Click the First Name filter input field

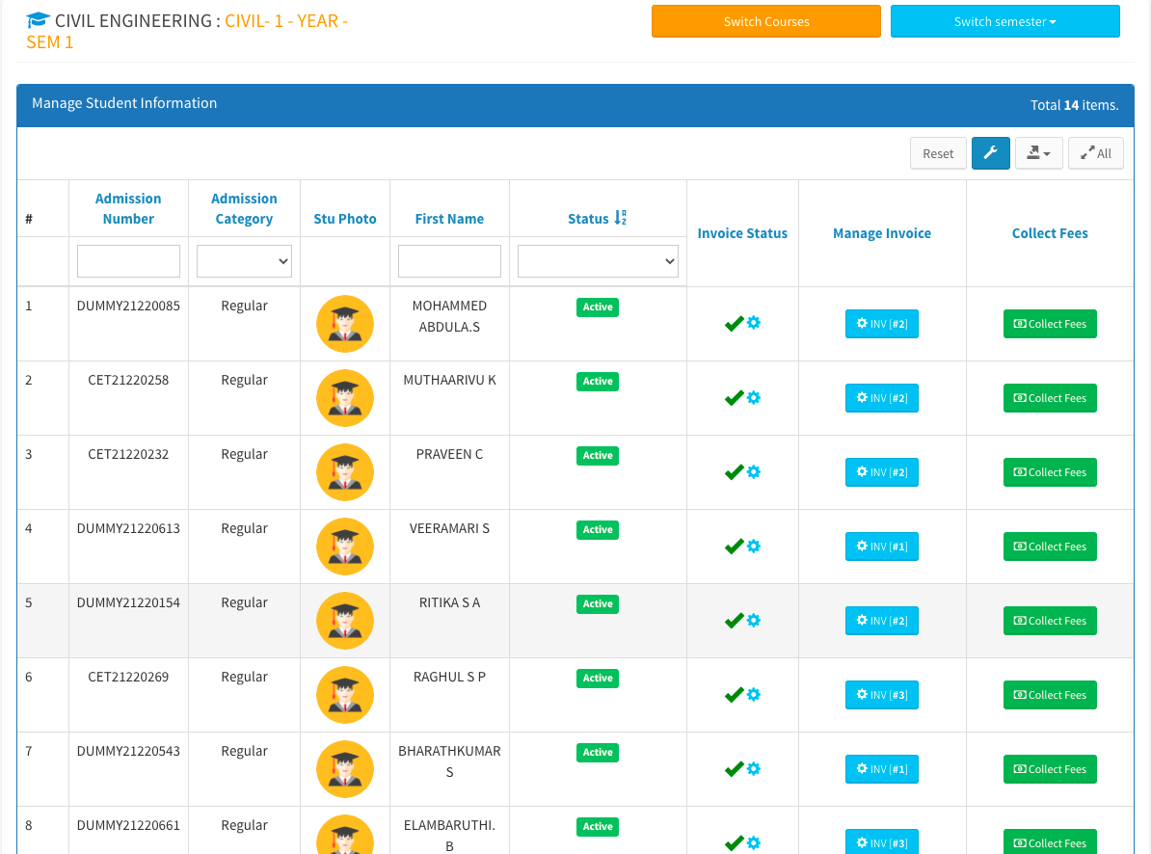click(x=449, y=261)
